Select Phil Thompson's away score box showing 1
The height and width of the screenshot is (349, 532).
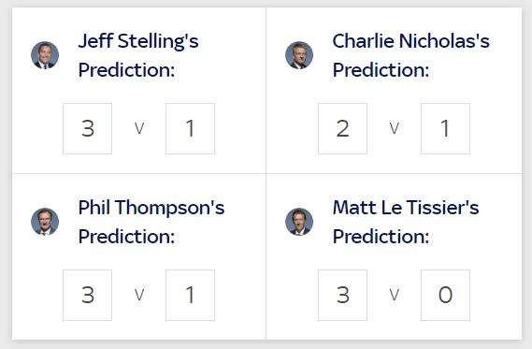point(190,295)
